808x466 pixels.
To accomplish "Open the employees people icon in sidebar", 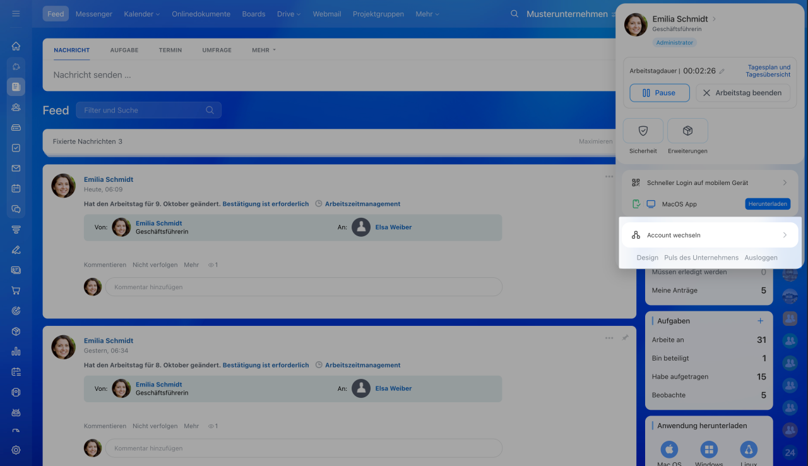I will [x=16, y=107].
